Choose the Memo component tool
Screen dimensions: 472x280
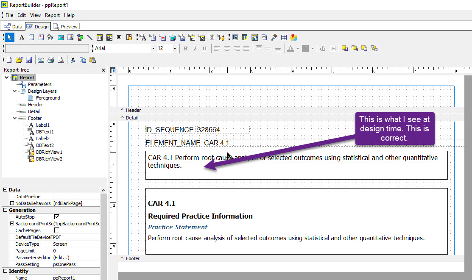pyautogui.click(x=31, y=37)
